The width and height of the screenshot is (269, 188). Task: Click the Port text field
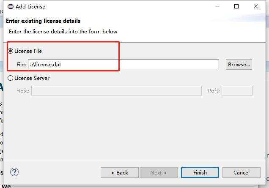[237, 90]
